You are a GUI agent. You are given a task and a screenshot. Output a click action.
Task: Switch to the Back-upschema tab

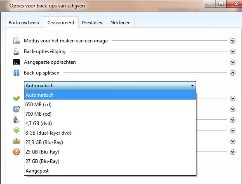click(24, 23)
